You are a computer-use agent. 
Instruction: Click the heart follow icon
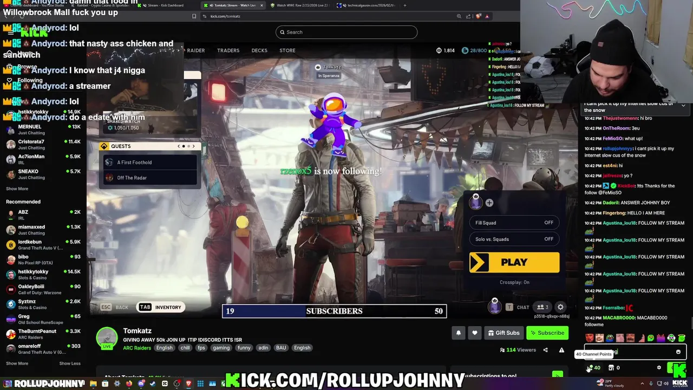coord(475,333)
